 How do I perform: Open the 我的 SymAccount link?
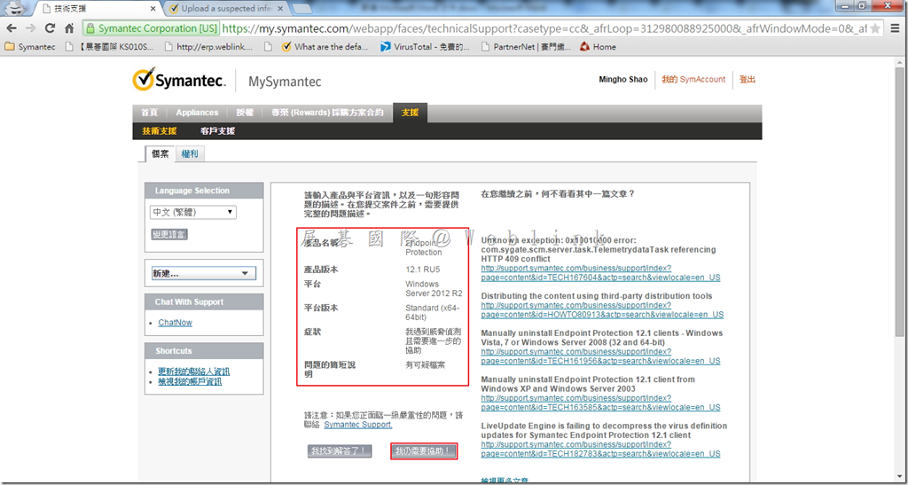click(693, 79)
